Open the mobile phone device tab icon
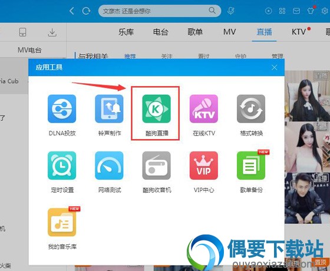The width and height of the screenshot is (330, 271). tap(22, 32)
